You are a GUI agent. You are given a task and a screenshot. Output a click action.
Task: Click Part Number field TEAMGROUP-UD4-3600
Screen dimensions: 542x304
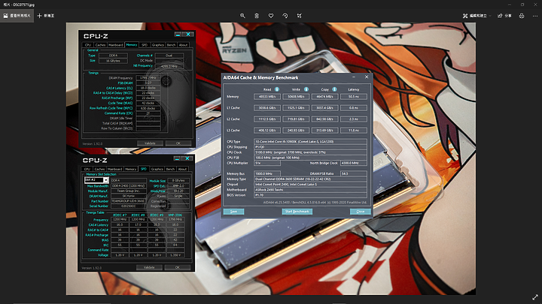pos(128,201)
